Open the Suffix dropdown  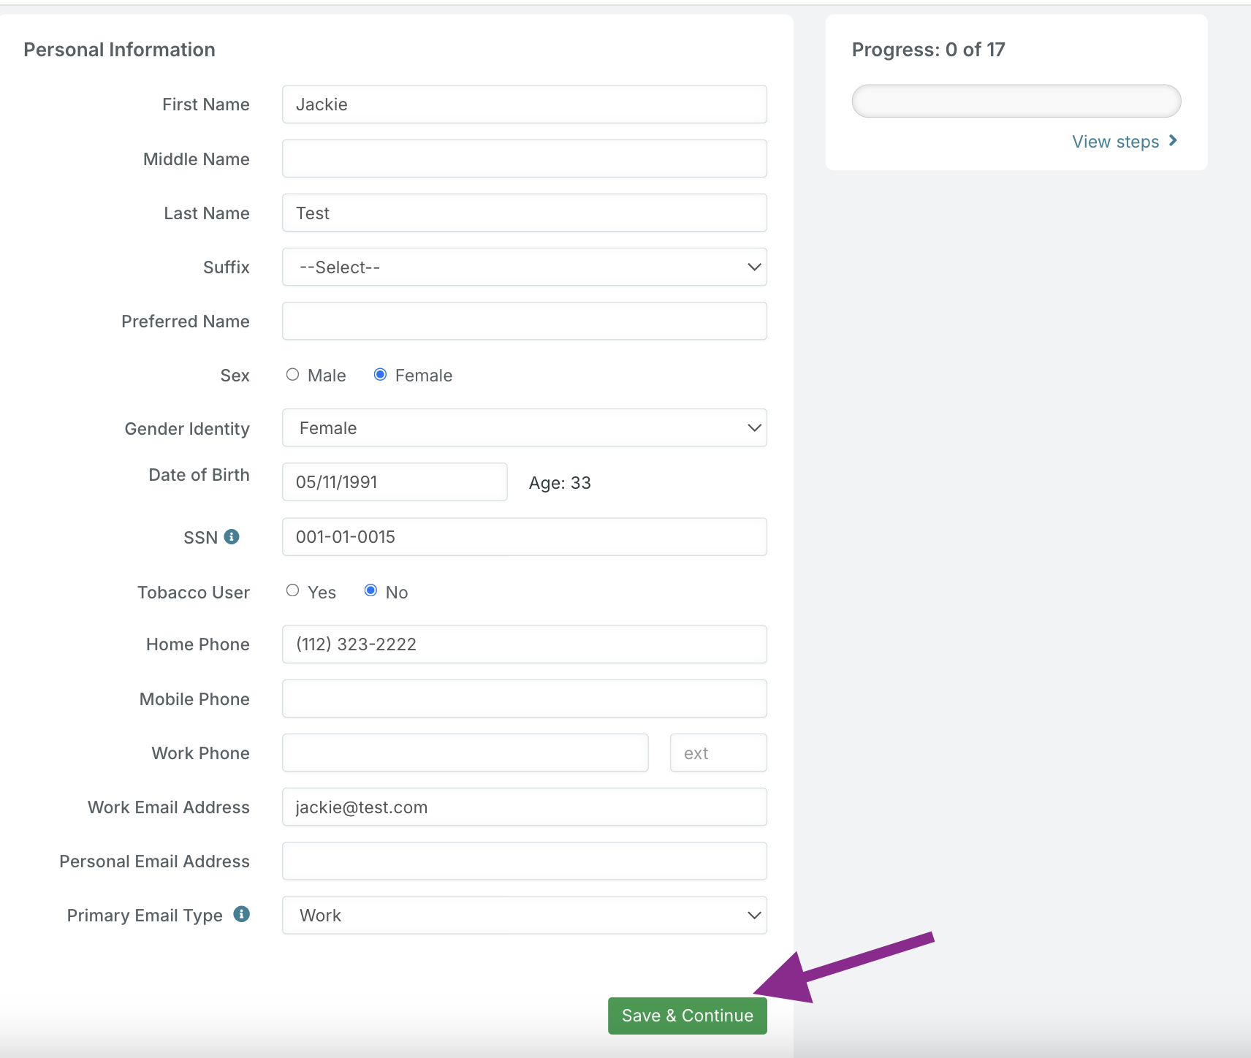click(524, 267)
